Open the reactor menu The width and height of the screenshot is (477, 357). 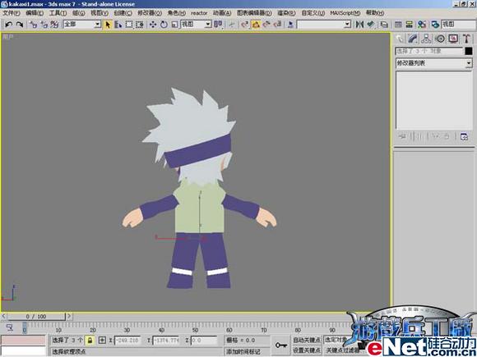coord(199,13)
